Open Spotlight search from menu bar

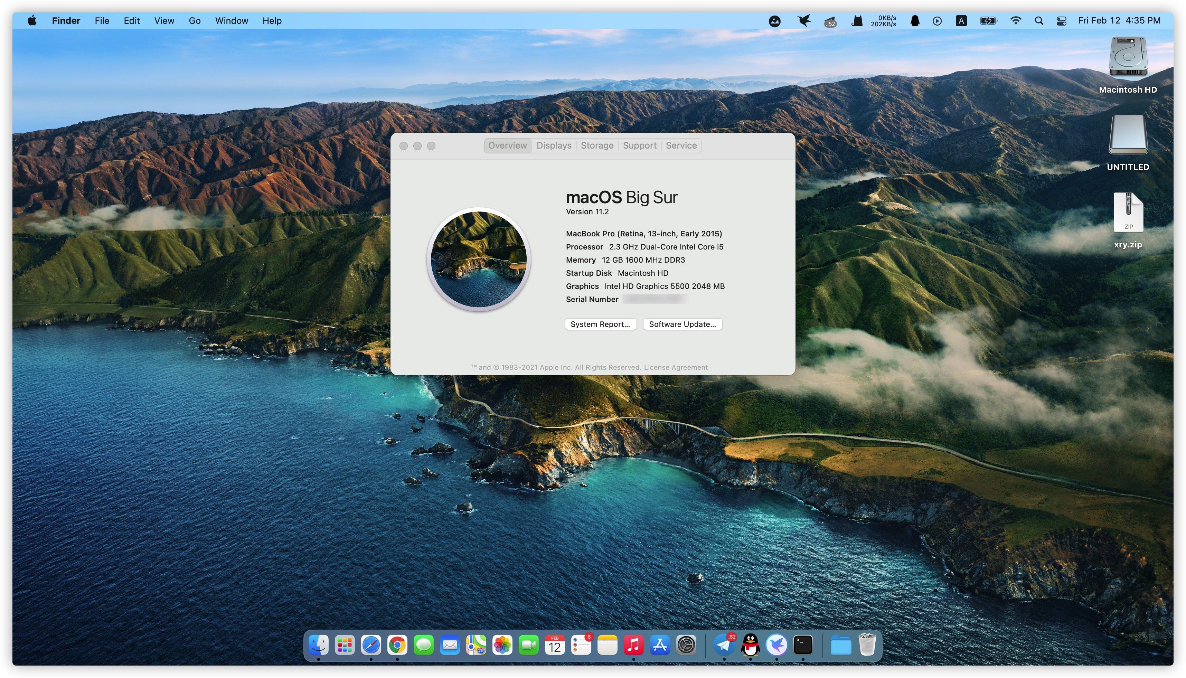coord(1038,20)
